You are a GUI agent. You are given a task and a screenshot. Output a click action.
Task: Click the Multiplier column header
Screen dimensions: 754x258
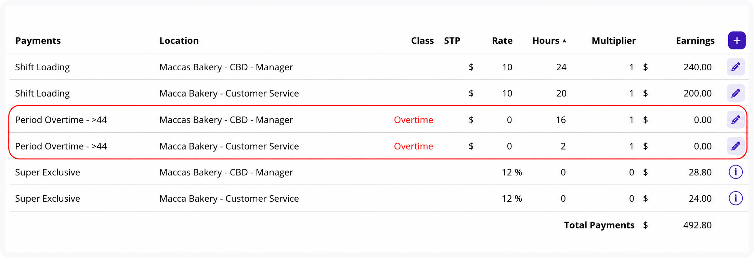pyautogui.click(x=614, y=41)
